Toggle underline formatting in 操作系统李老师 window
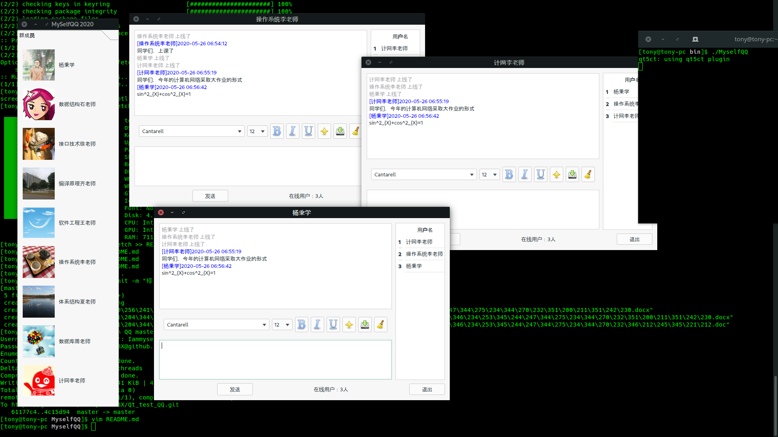 (308, 131)
